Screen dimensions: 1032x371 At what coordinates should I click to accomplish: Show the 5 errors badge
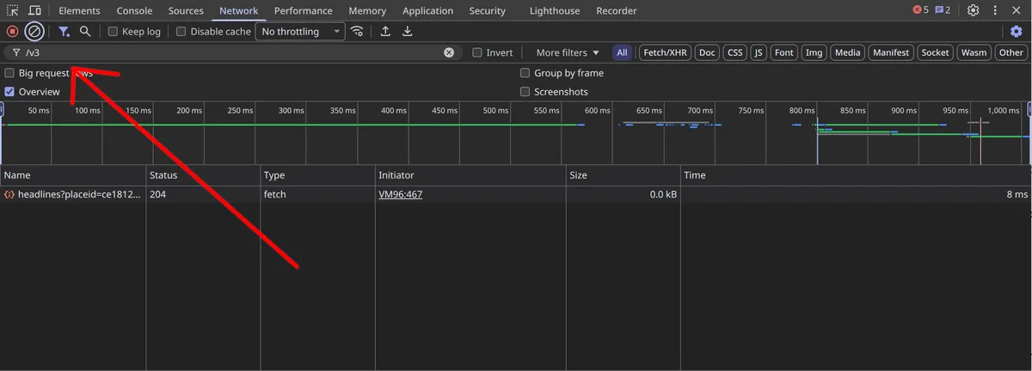pos(920,10)
